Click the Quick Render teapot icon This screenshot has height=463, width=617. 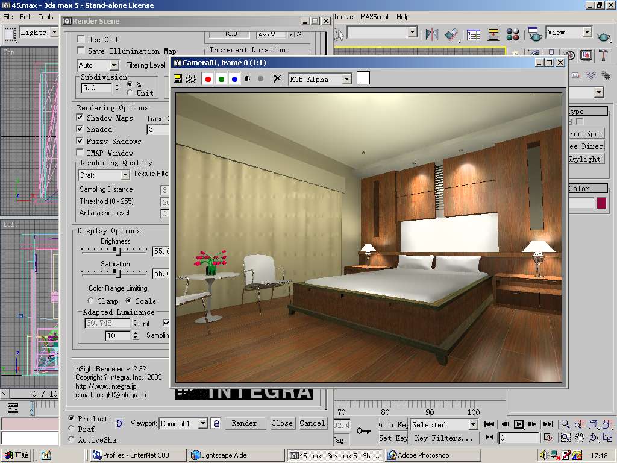603,34
